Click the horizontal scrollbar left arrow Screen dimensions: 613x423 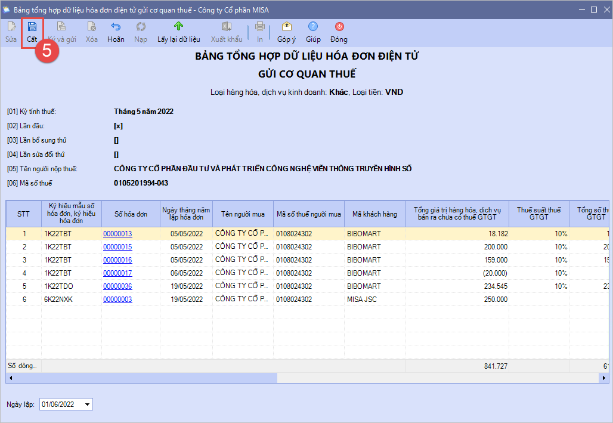[11, 378]
